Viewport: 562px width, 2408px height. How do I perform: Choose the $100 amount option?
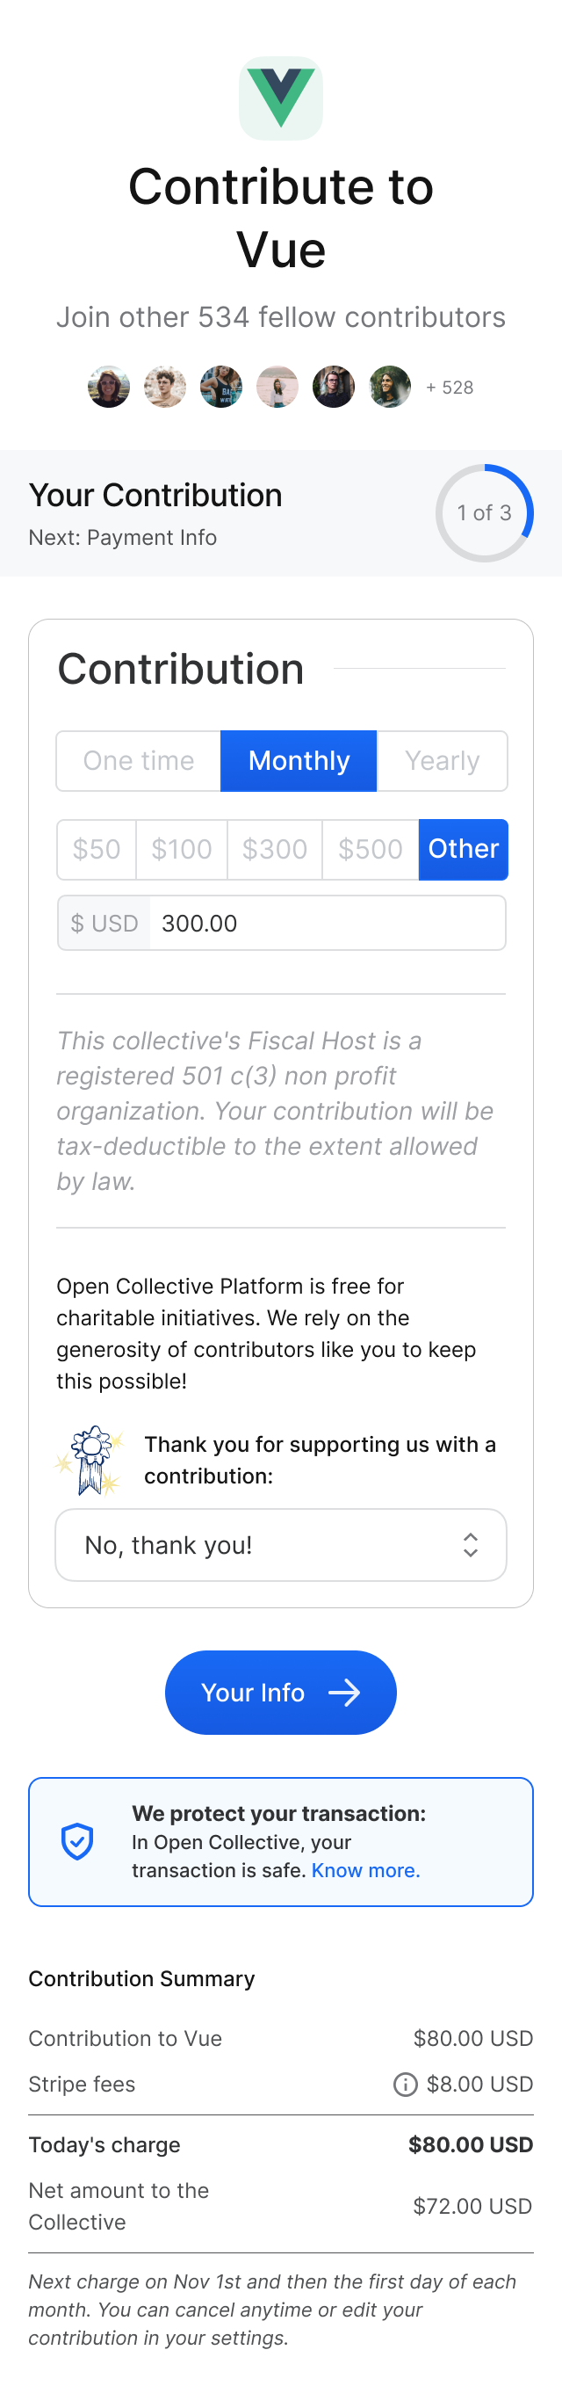click(x=182, y=850)
